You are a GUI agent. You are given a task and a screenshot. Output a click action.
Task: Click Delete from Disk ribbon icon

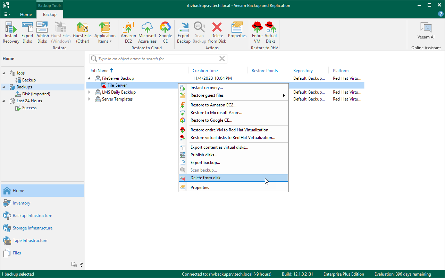coord(217,33)
